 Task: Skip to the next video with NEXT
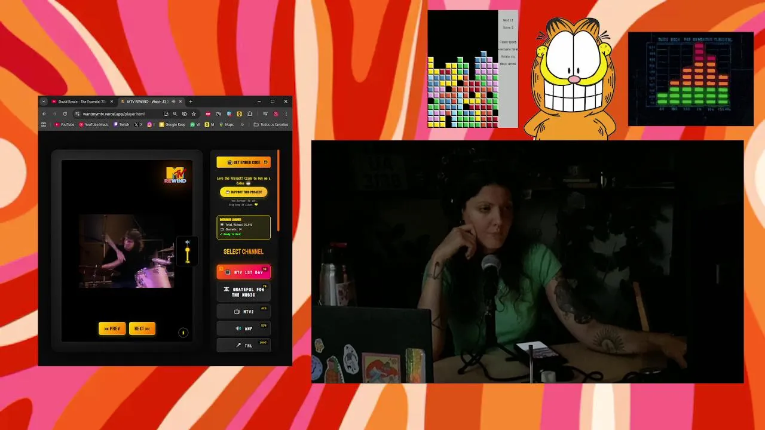pyautogui.click(x=142, y=328)
